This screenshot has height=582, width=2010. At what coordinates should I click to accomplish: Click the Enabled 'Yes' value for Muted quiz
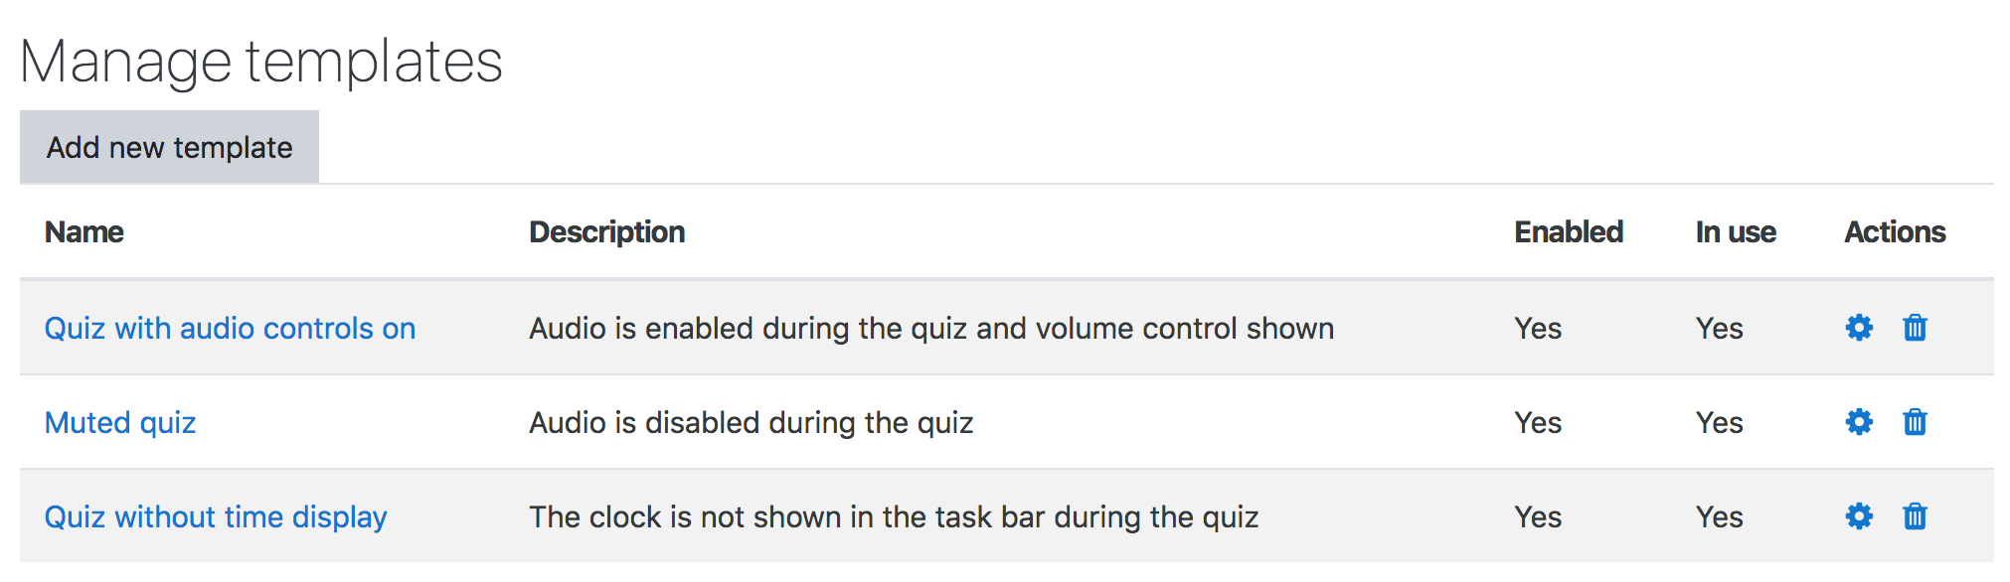1538,423
